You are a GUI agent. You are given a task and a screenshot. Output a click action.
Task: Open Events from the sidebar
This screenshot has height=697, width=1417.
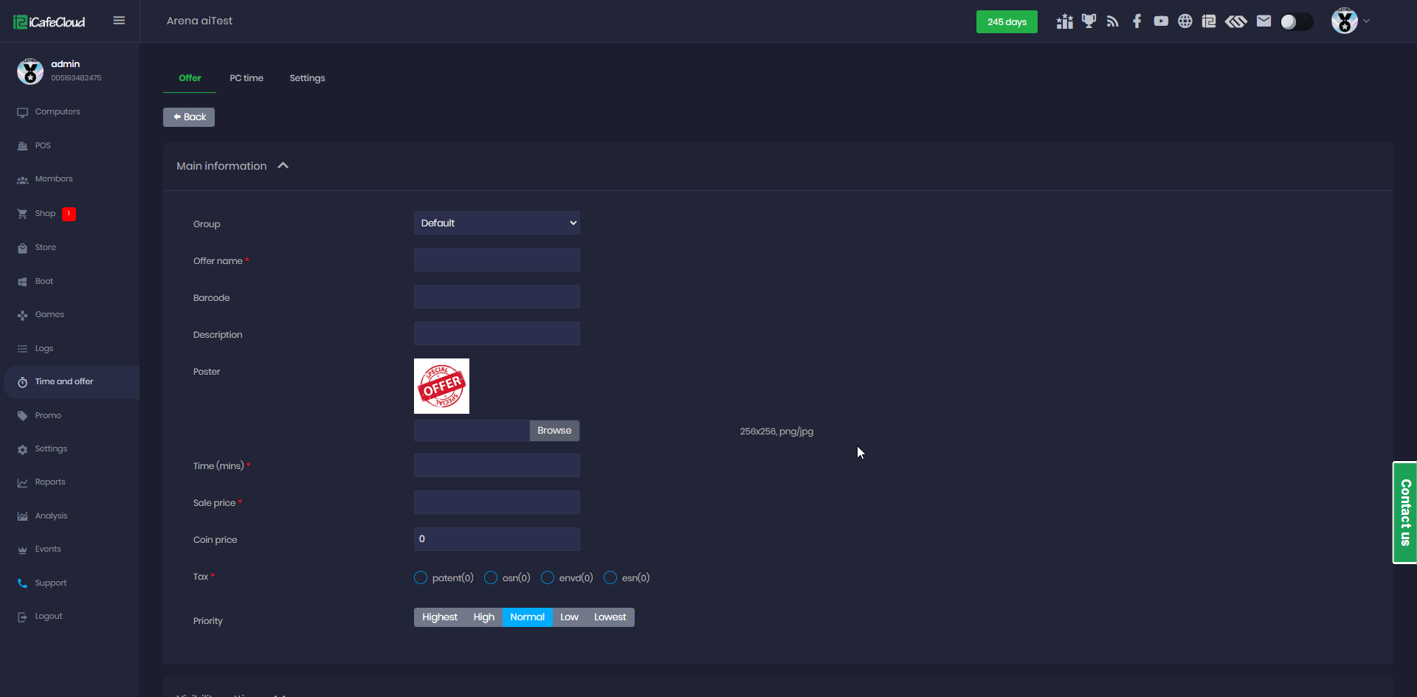tap(69, 549)
